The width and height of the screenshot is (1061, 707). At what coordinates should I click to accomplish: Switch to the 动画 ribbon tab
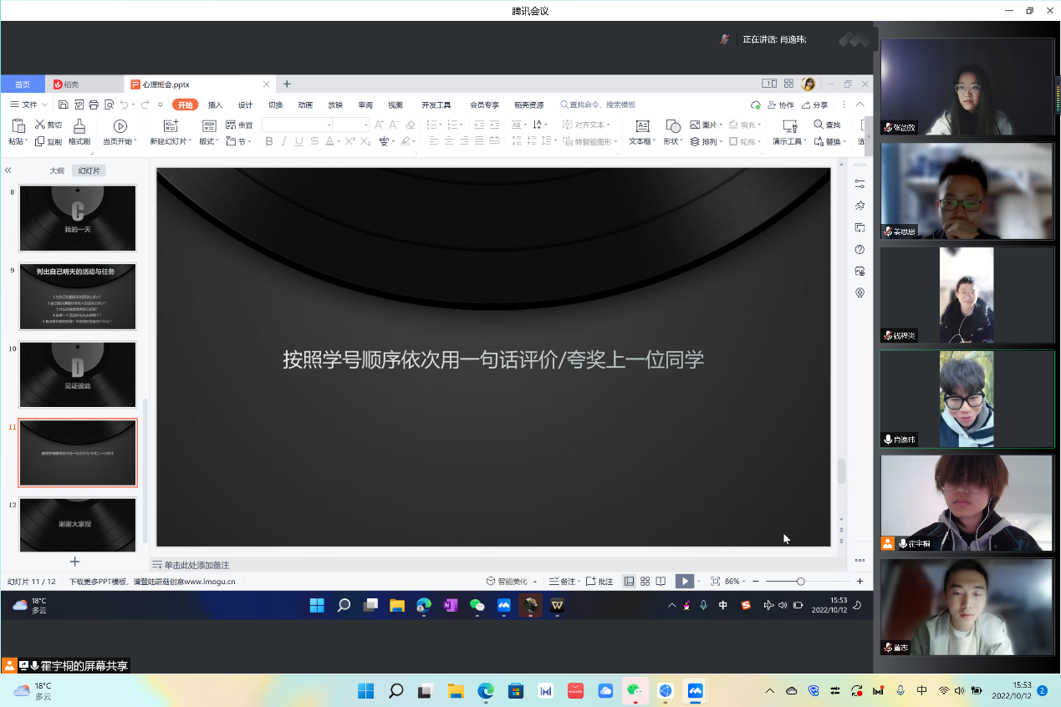[305, 105]
